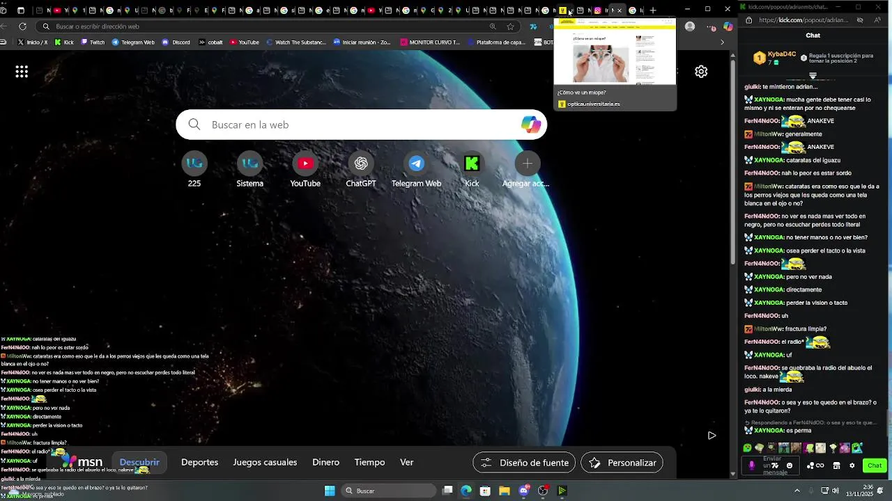Open the Watch The Substance bookmark
The width and height of the screenshot is (892, 501).
(296, 42)
